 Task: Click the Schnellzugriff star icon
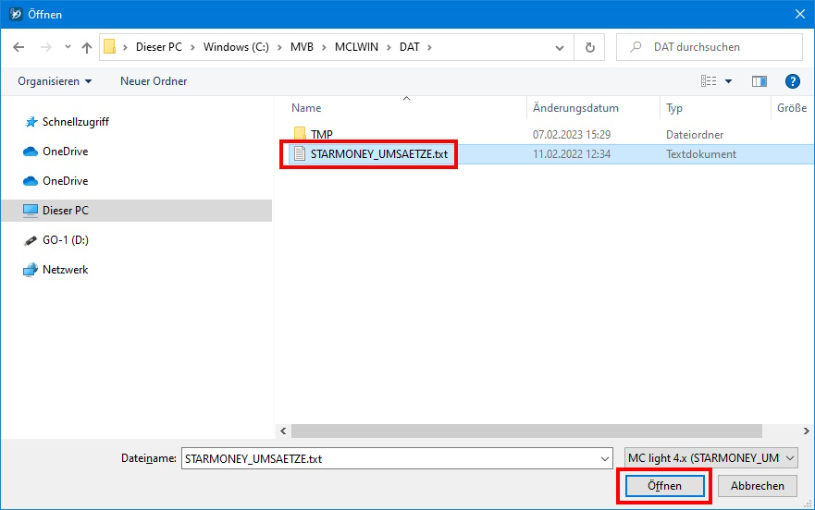(x=31, y=122)
